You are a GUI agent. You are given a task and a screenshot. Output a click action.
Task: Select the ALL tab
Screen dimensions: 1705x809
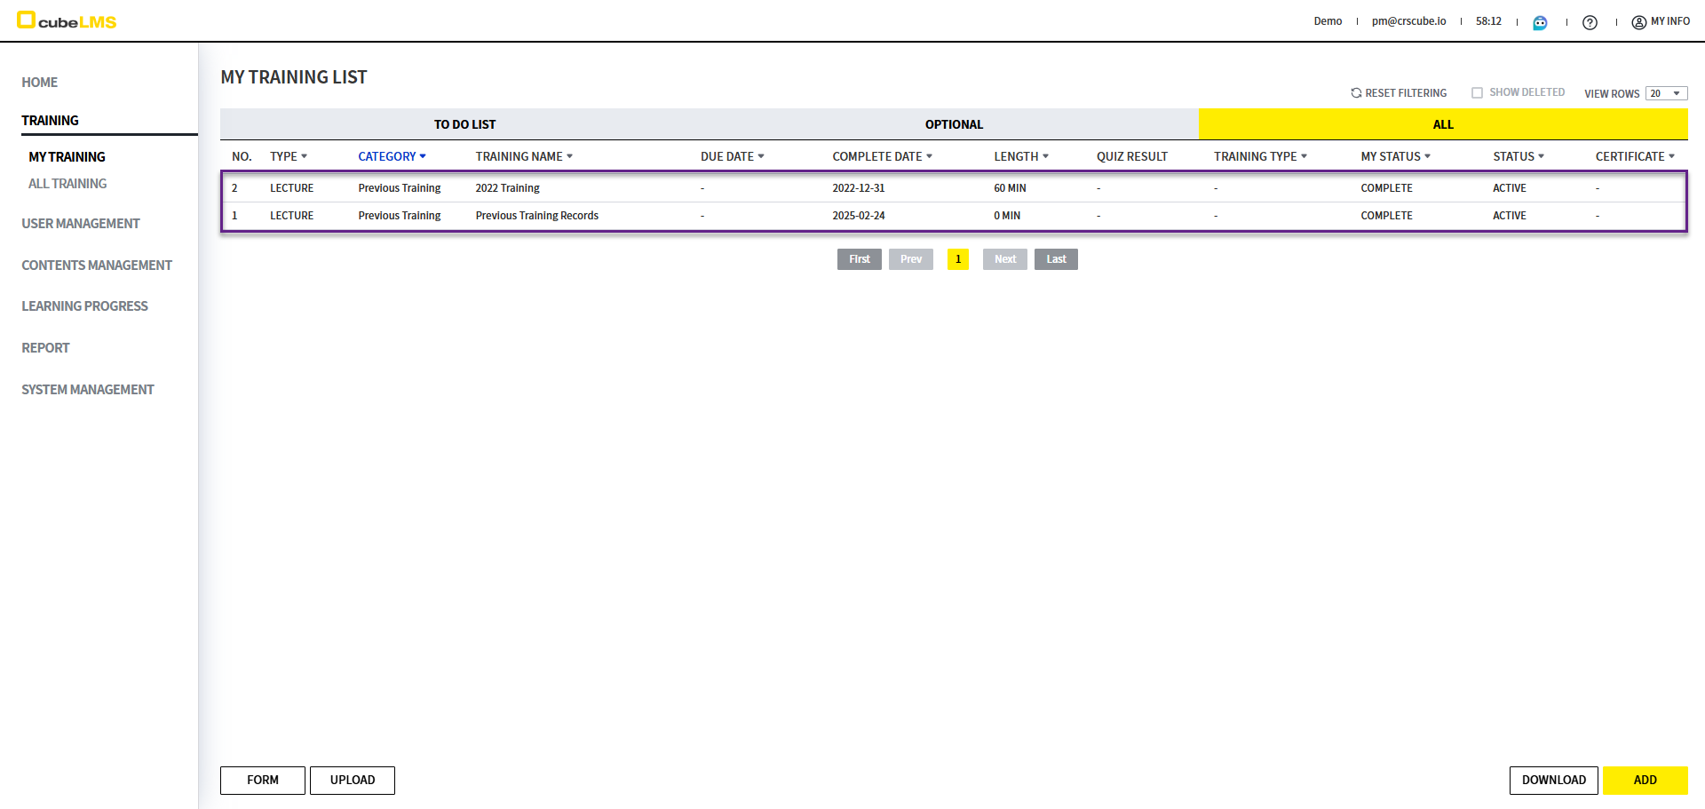1442,124
